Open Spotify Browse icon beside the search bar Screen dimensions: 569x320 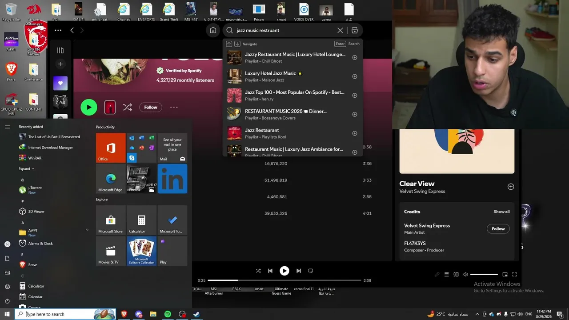[x=354, y=30]
